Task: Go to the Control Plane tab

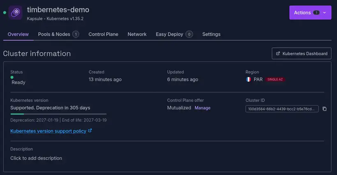Action: point(104,35)
